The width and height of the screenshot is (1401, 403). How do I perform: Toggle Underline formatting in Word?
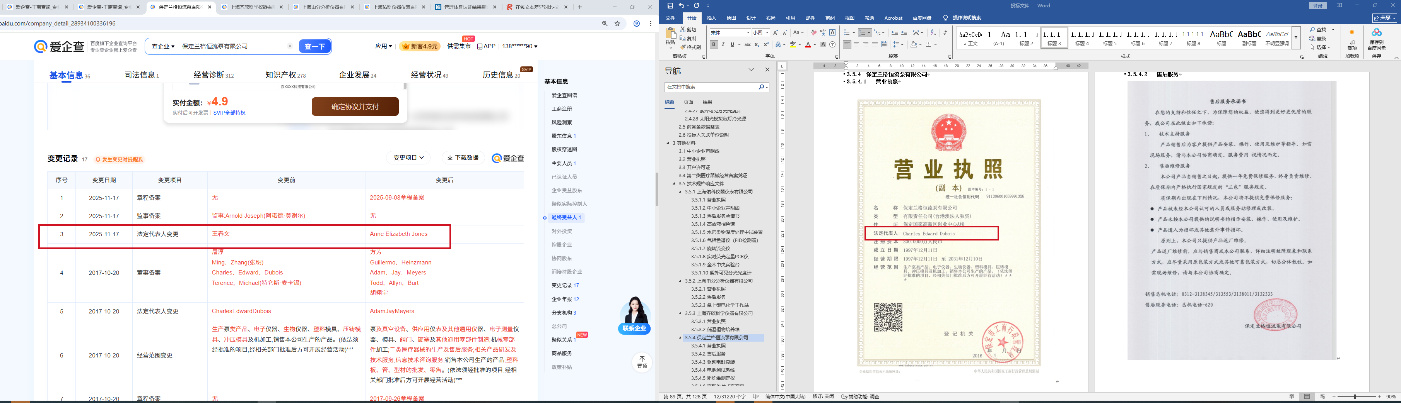[732, 45]
